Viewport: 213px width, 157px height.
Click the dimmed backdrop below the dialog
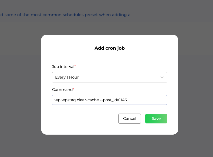pyautogui.click(x=109, y=146)
